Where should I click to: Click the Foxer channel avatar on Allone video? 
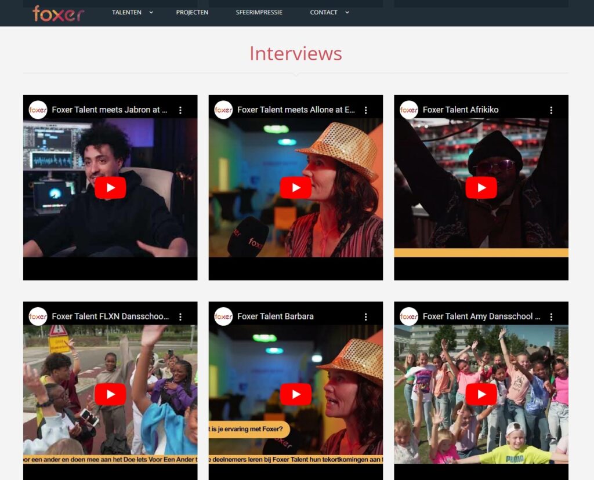click(223, 110)
